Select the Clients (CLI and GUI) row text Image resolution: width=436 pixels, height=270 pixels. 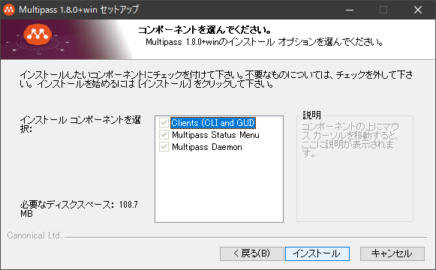[213, 122]
